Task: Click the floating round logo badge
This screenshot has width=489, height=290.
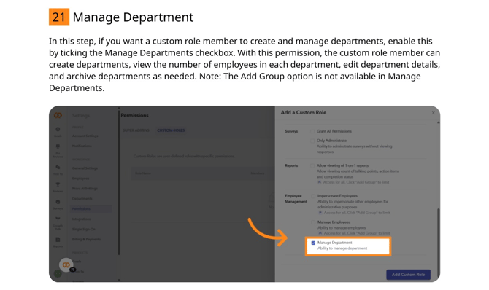Action: coord(66,265)
